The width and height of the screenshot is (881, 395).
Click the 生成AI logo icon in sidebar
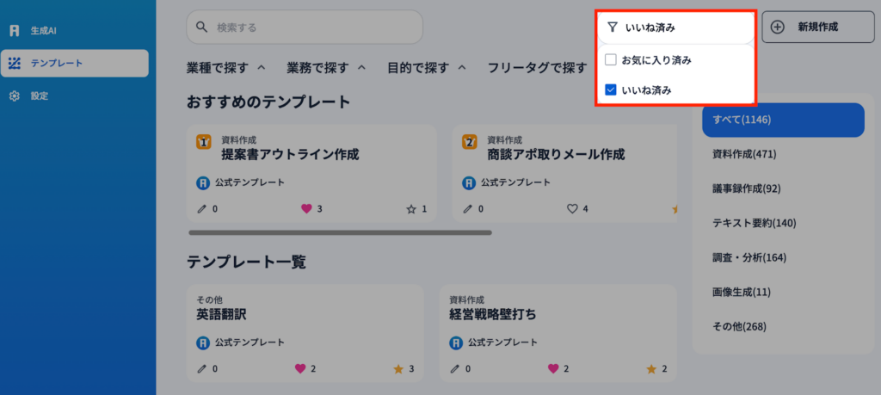tap(15, 31)
